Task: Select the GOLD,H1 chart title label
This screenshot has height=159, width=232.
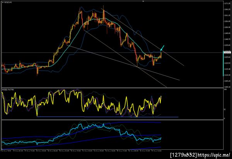Action: [8, 2]
